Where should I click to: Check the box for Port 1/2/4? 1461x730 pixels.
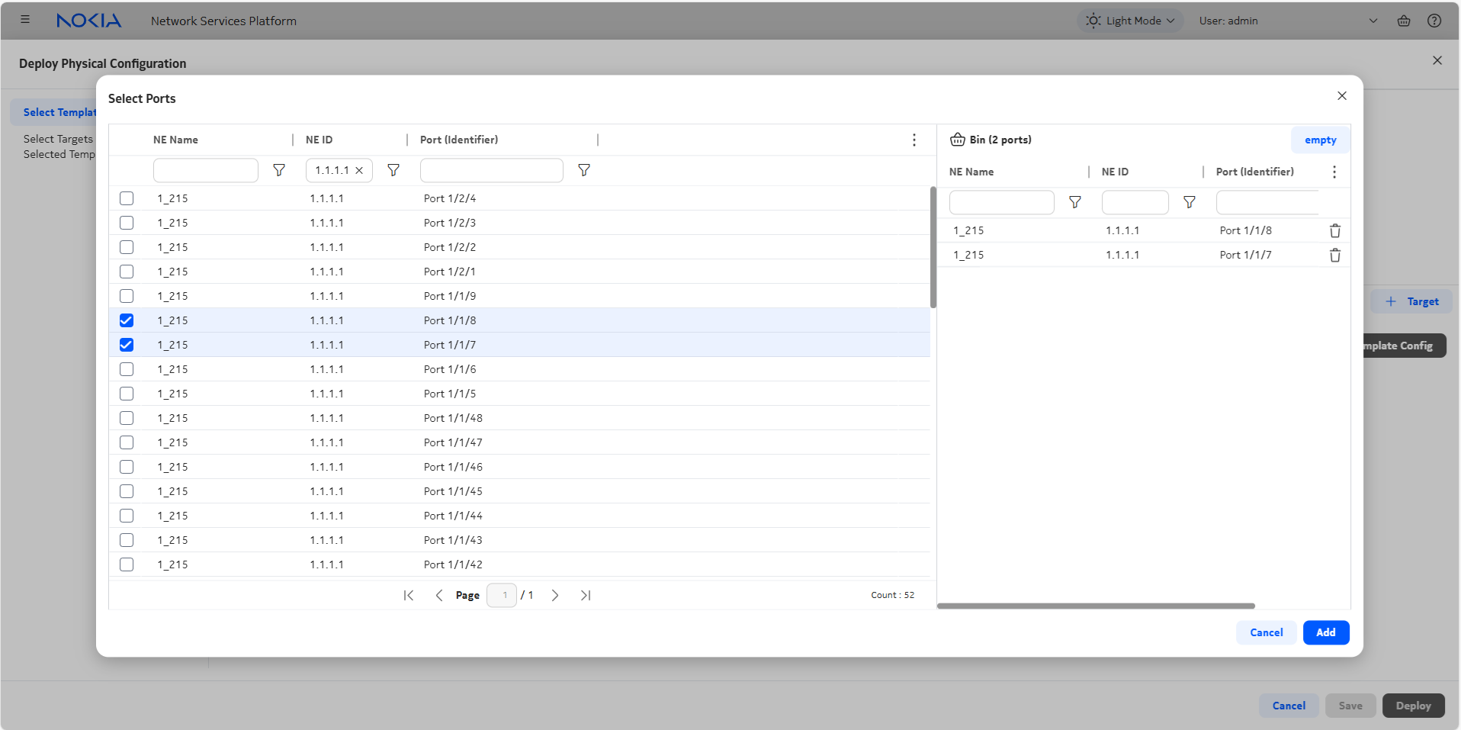coord(127,198)
